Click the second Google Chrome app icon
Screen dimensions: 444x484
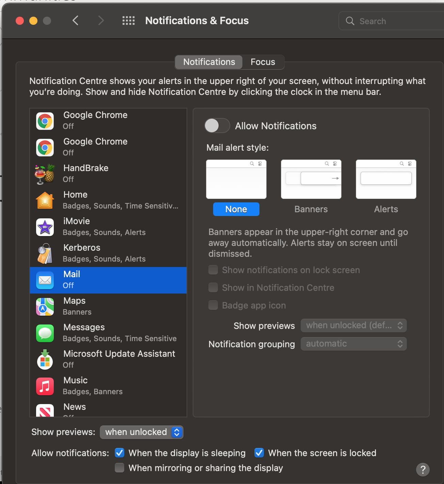tap(45, 148)
